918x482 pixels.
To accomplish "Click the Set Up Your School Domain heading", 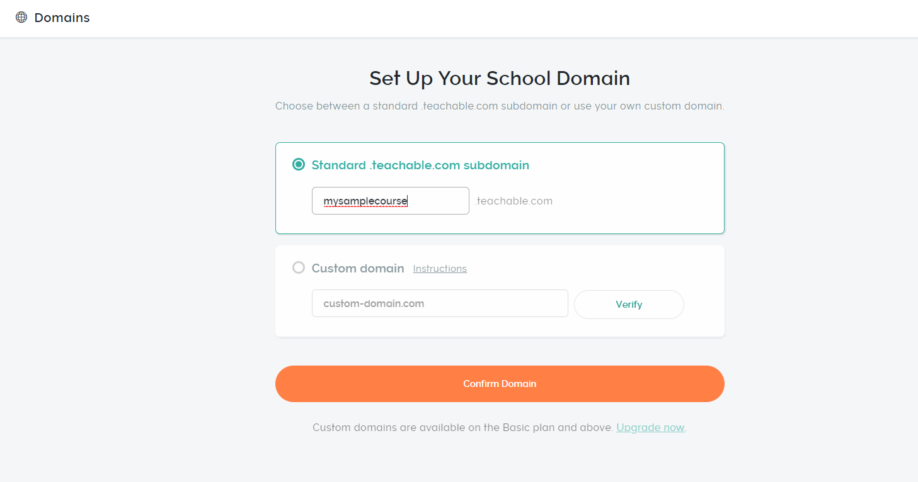I will coord(500,79).
